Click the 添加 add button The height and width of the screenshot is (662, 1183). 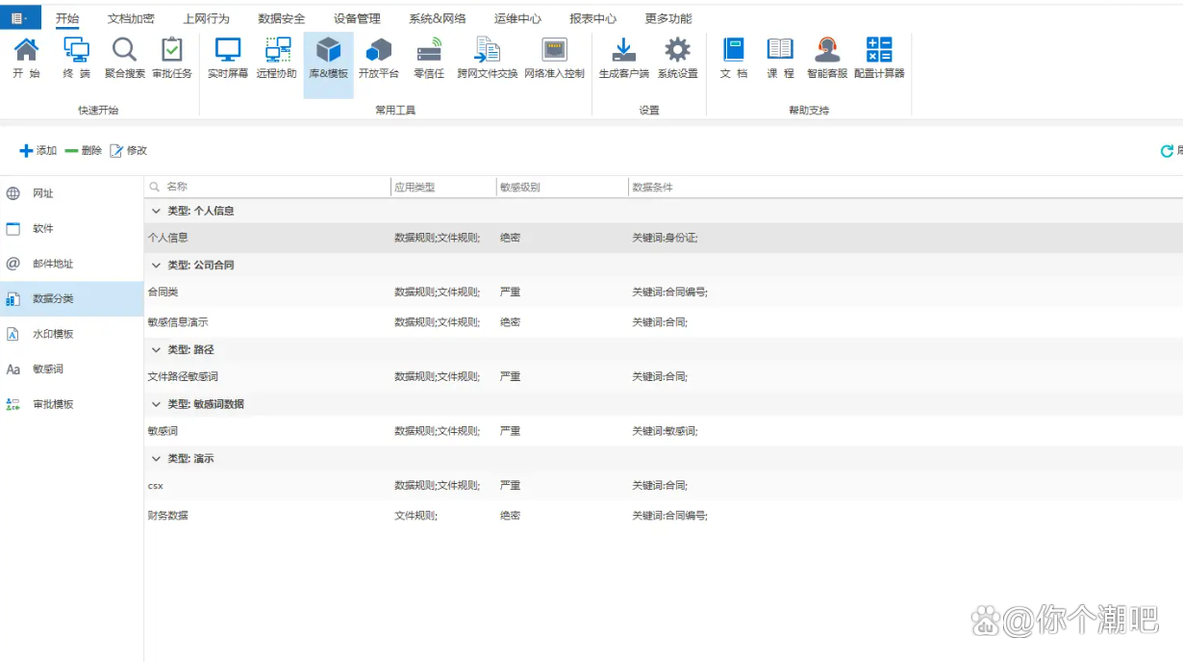(38, 151)
